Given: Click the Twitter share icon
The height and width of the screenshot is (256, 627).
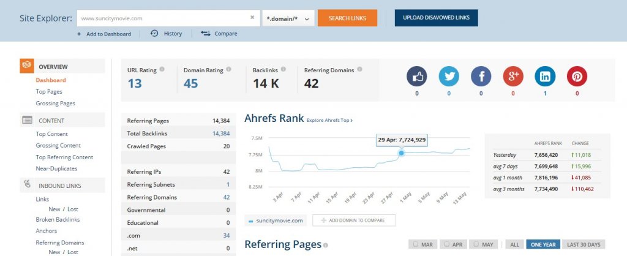Looking at the screenshot, I should pyautogui.click(x=449, y=77).
